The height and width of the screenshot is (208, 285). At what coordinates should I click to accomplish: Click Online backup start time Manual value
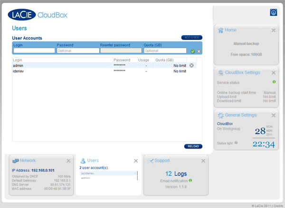[x=269, y=92]
